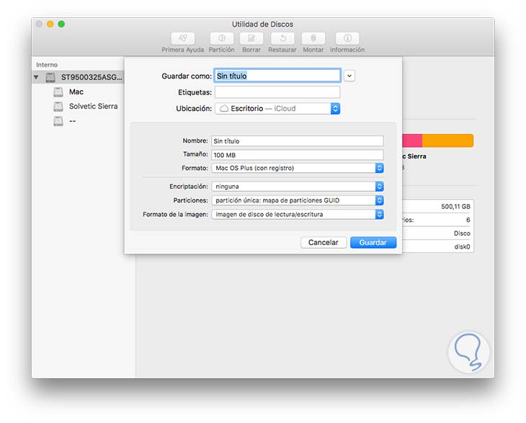Collapse the ST9500325ASG disk tree

pos(36,78)
